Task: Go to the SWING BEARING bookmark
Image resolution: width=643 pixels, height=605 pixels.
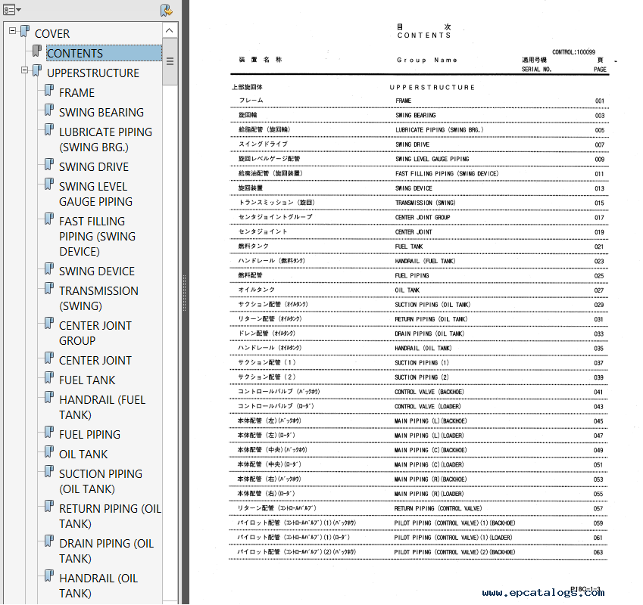Action: point(101,112)
